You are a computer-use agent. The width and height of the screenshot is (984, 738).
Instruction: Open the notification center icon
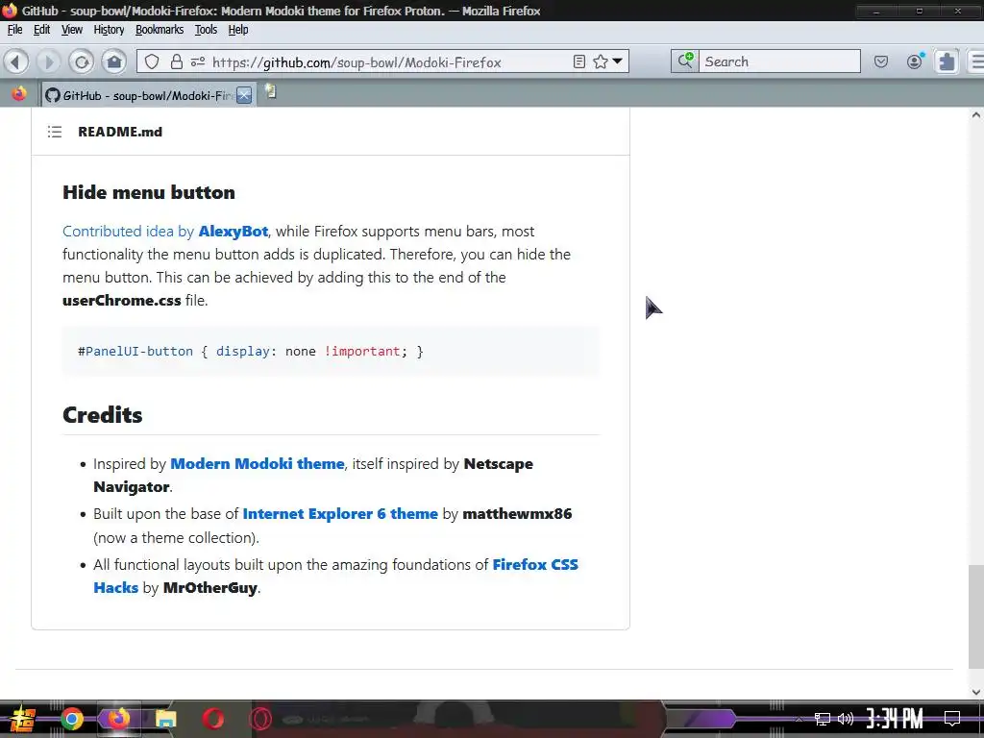pyautogui.click(x=952, y=719)
